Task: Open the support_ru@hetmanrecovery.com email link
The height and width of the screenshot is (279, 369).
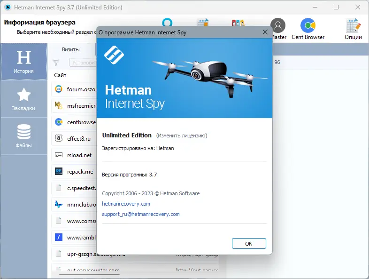Action: point(141,214)
